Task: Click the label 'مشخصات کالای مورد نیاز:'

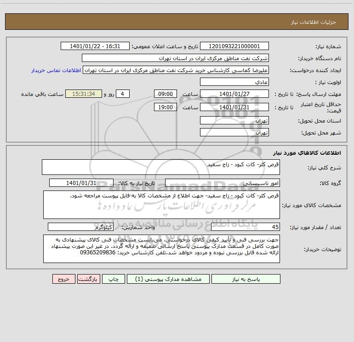Action: coord(312,205)
